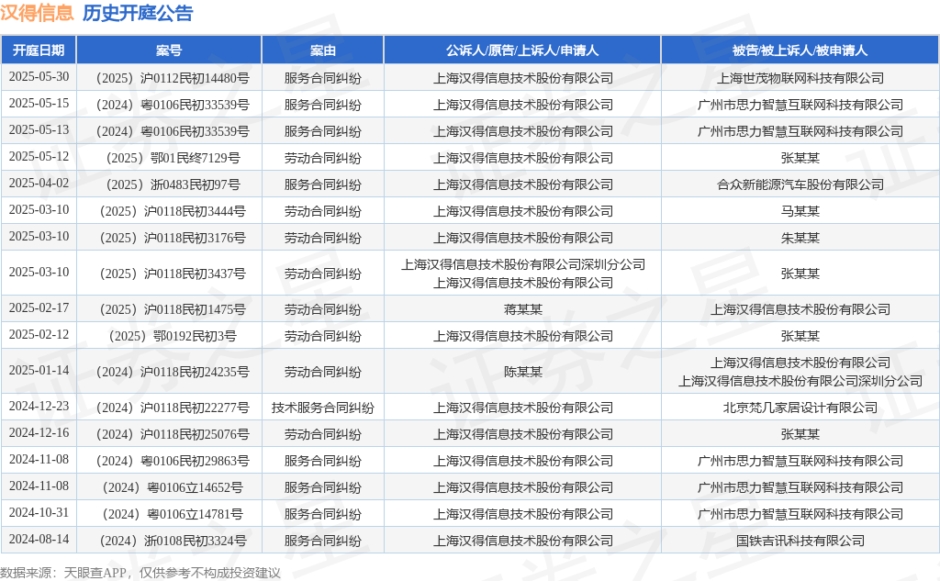
Task: Select the 案由 column header
Action: [322, 50]
